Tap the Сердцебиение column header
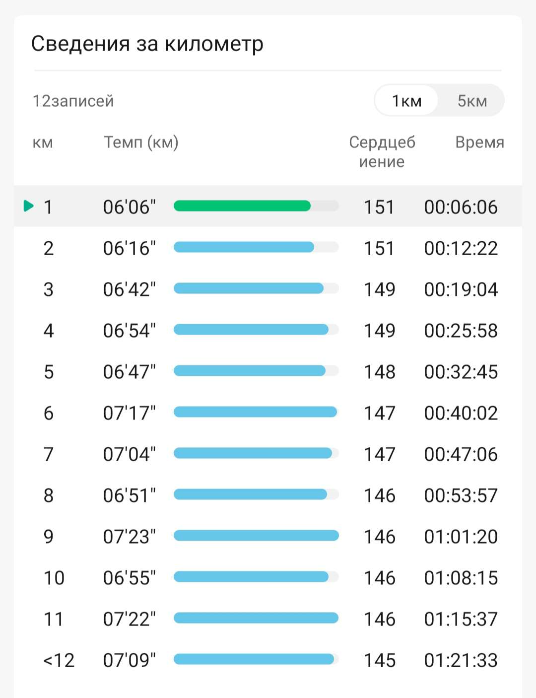536x698 pixels. [382, 151]
